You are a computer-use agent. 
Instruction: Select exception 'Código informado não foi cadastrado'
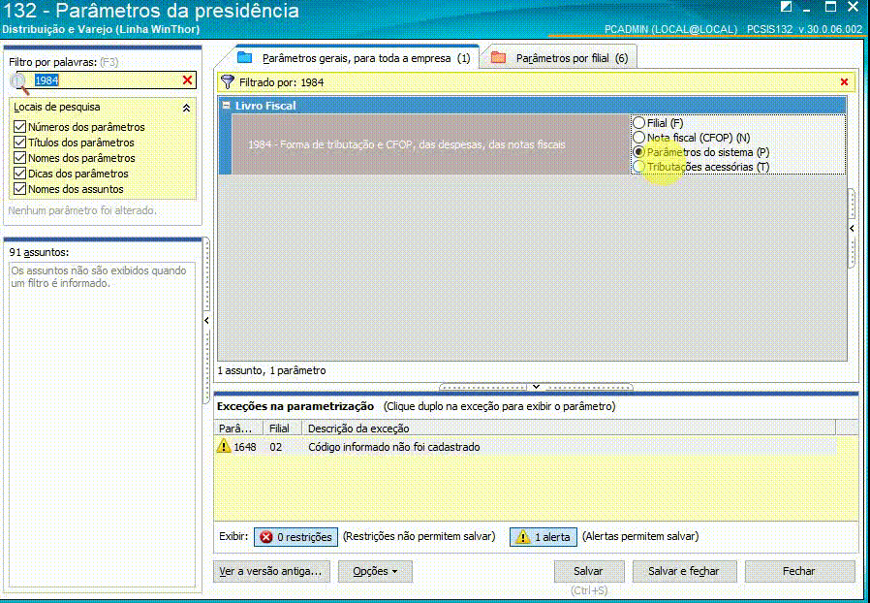[x=394, y=447]
